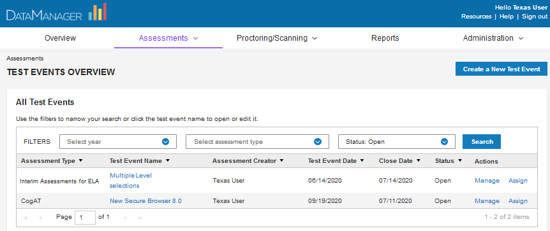Open the Status: Open filter dropdown
This screenshot has width=550, height=231.
[x=397, y=142]
